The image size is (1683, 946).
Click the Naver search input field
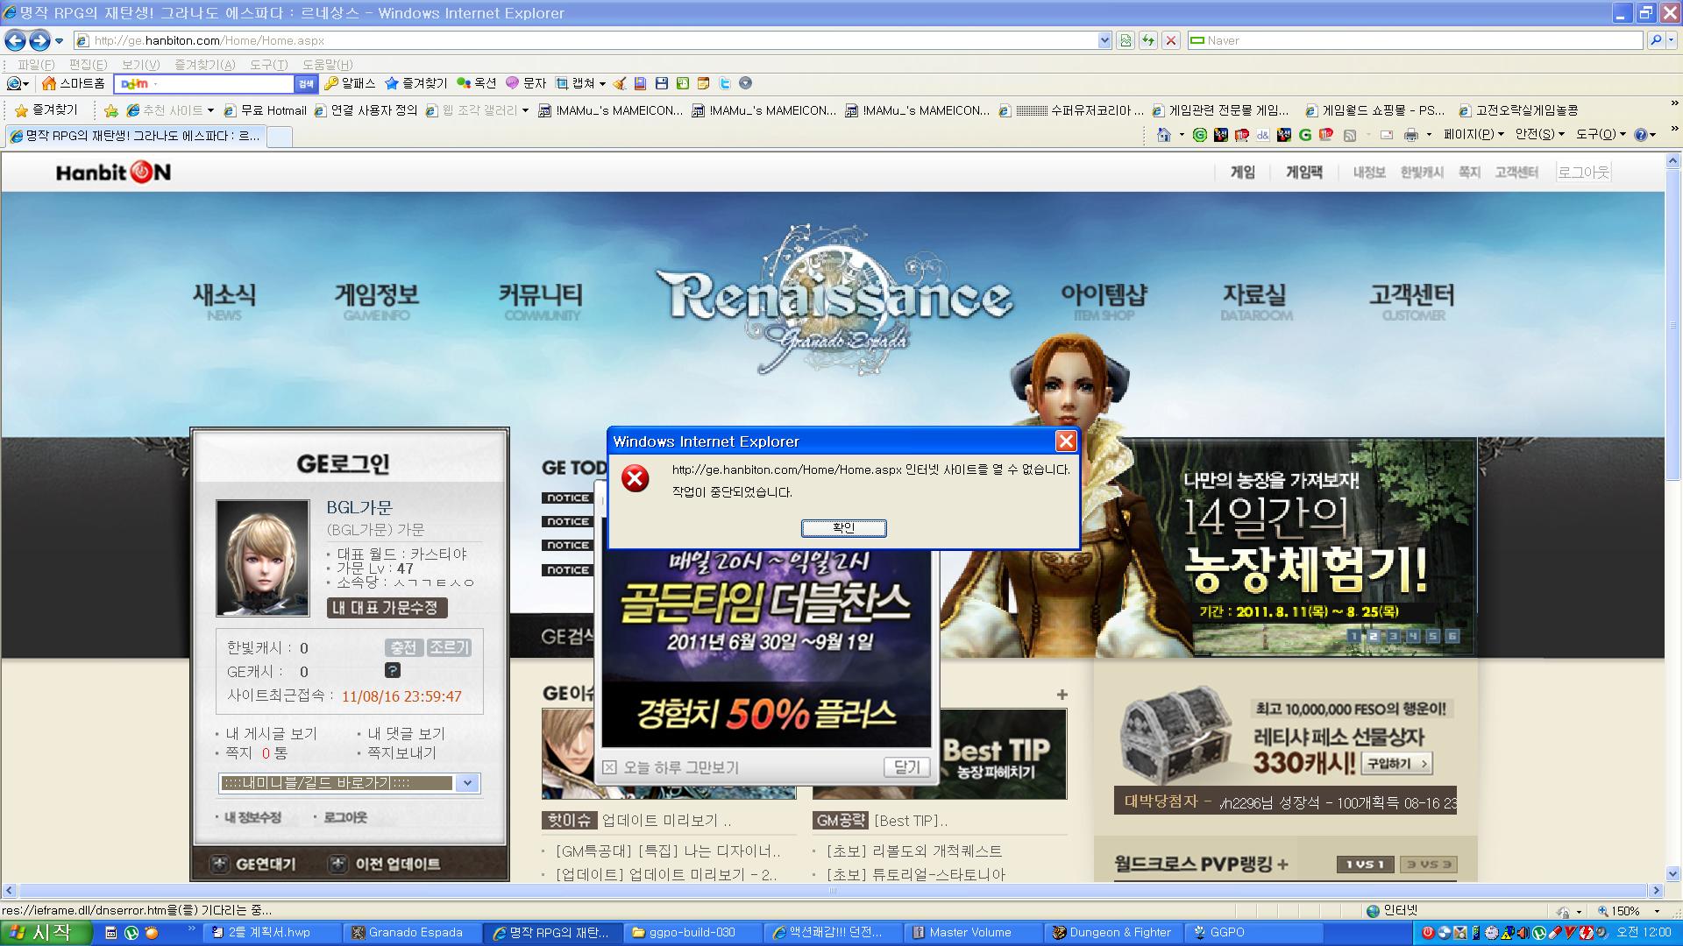click(1415, 40)
